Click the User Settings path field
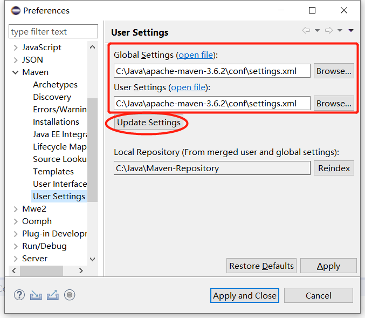This screenshot has height=318, width=365. [212, 103]
